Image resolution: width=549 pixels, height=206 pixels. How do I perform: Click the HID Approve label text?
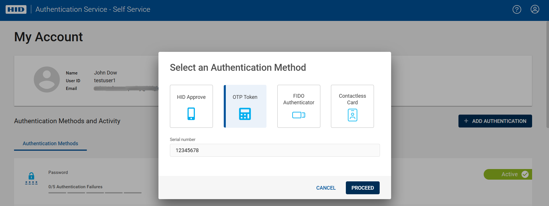click(x=191, y=97)
